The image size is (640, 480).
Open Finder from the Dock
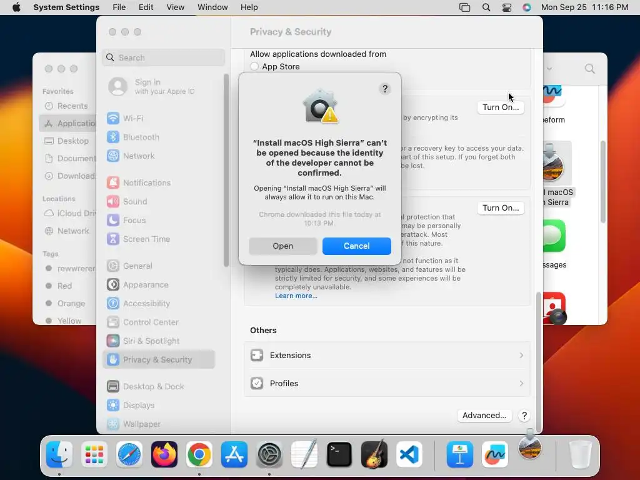pos(59,454)
